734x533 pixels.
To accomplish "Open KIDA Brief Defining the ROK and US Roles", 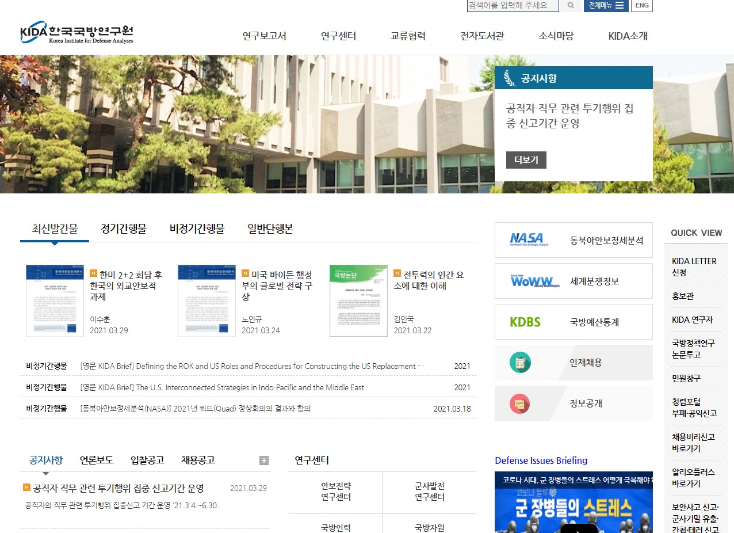I will click(252, 366).
